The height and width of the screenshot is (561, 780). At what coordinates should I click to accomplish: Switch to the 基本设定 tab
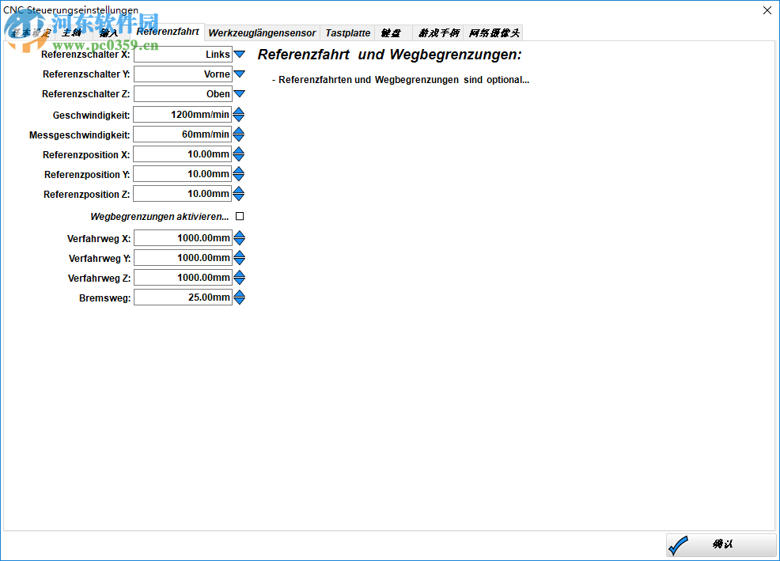[x=31, y=33]
